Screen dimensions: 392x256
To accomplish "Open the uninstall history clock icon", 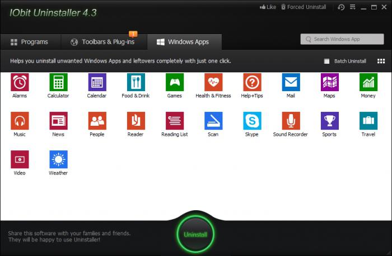I will pyautogui.click(x=341, y=7).
